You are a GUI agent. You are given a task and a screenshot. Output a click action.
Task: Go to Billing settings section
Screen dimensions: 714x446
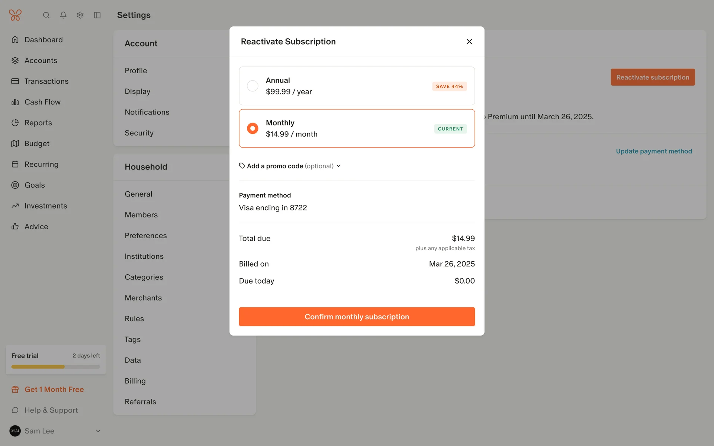tap(135, 381)
